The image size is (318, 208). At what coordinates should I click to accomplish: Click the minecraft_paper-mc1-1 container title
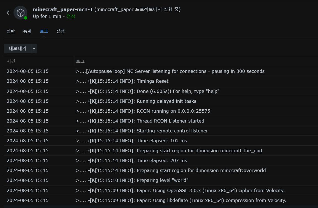(x=63, y=9)
